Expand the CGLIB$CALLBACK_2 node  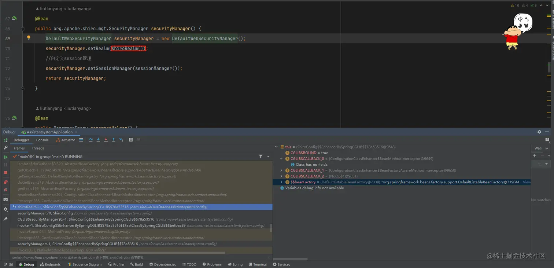tap(281, 176)
